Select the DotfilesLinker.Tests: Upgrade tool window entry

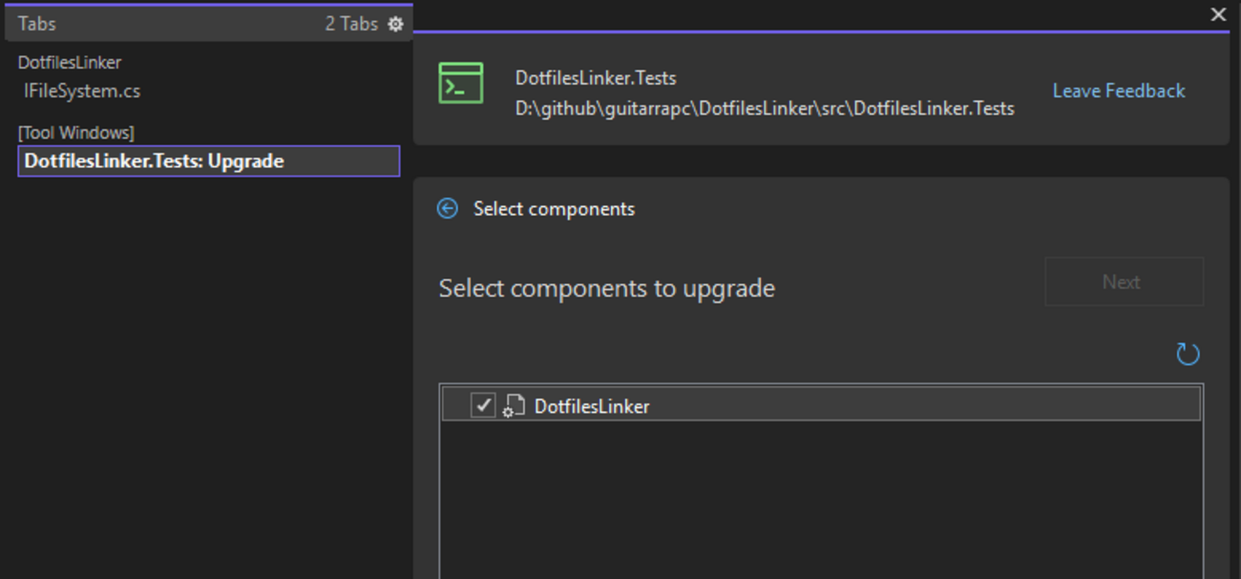pyautogui.click(x=153, y=160)
